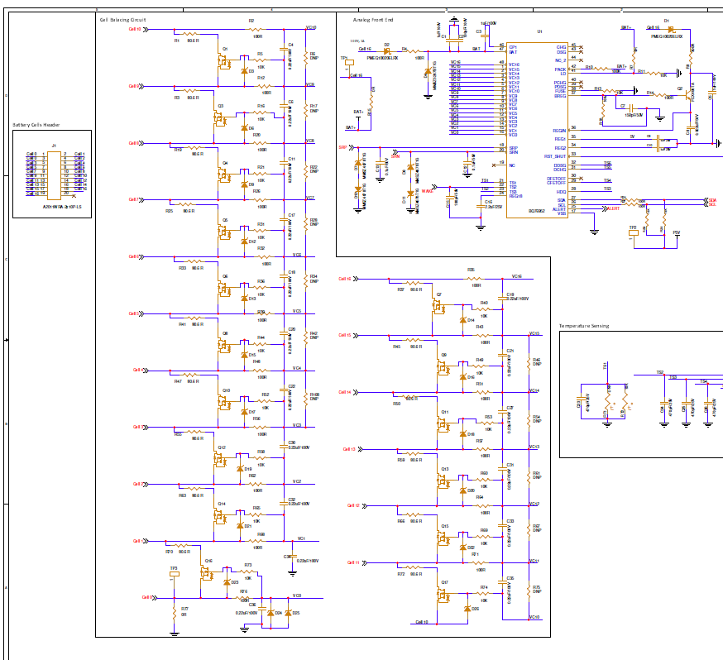Image resolution: width=723 pixels, height=660 pixels.
Task: Click the 'Battery Cells Header' title
Action: coord(36,125)
